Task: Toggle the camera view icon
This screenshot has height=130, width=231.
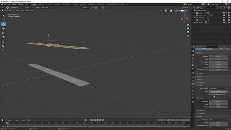Action: [188, 32]
